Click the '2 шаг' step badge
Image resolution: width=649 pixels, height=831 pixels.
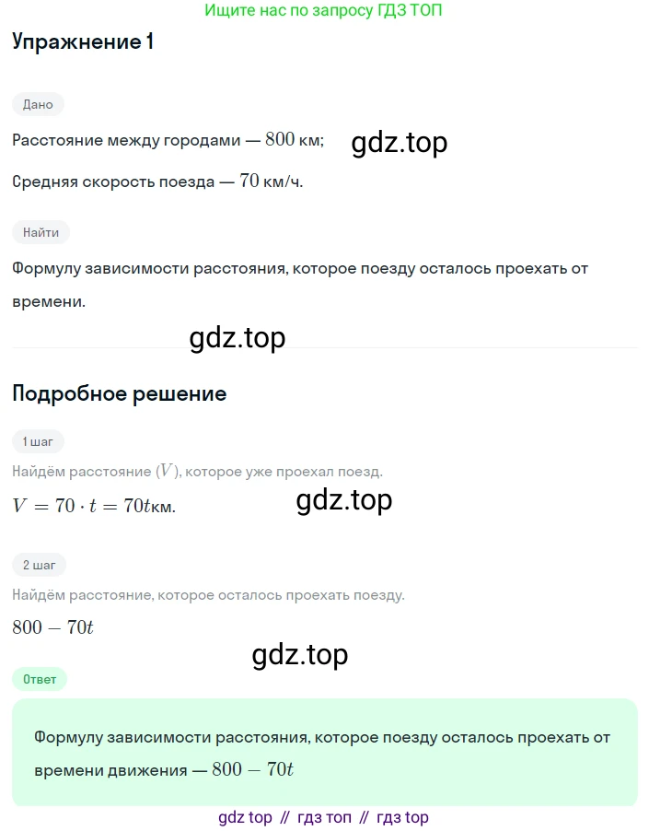[x=40, y=565]
